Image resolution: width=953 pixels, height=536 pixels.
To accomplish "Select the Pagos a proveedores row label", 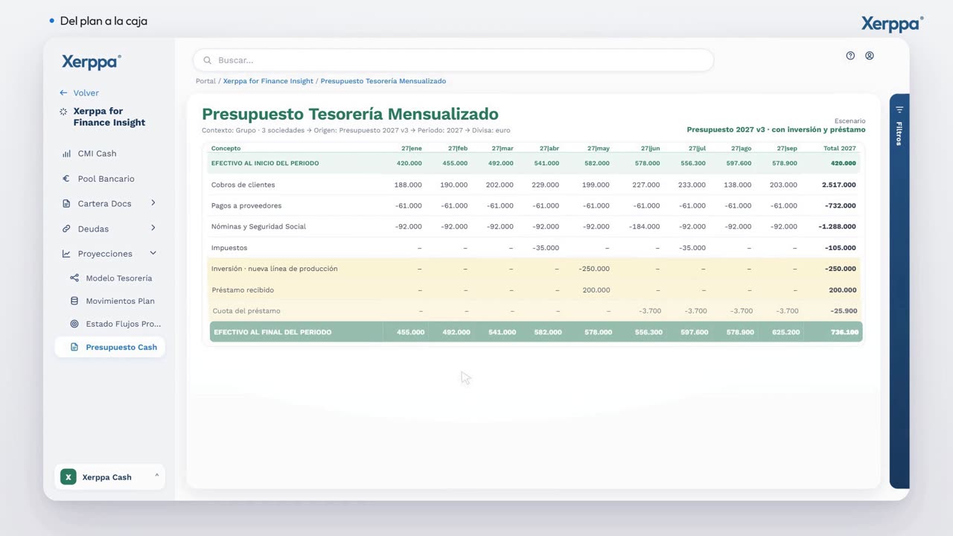I will (x=246, y=205).
